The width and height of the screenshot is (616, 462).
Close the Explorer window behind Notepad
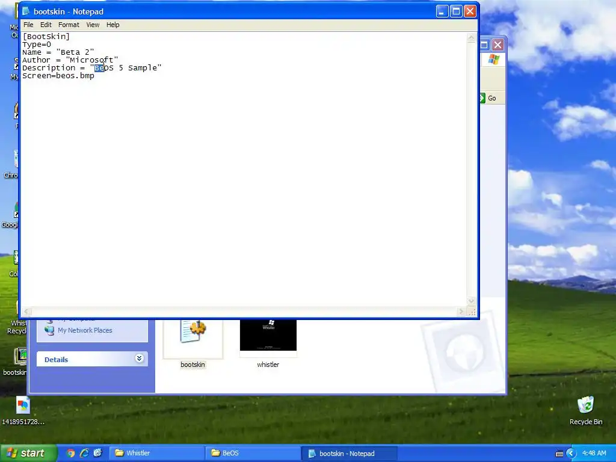click(497, 45)
